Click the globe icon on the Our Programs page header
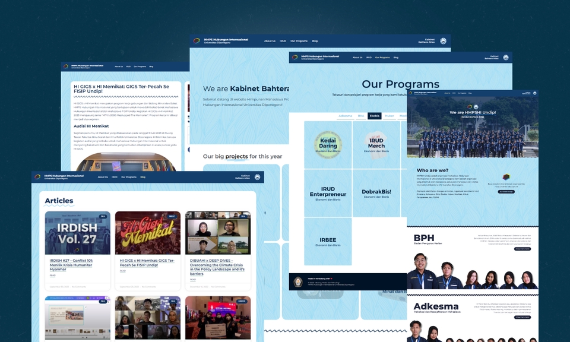Screen dimensions: 570x342 (505, 57)
